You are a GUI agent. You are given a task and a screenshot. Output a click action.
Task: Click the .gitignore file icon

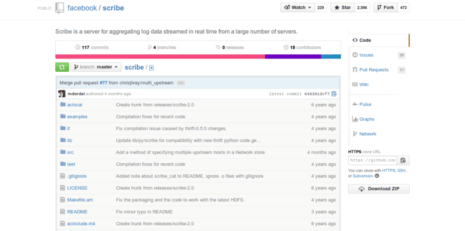[x=62, y=176]
